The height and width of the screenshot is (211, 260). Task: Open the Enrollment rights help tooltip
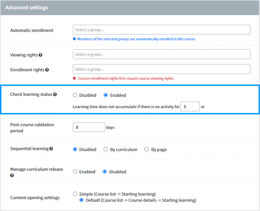pyautogui.click(x=47, y=69)
